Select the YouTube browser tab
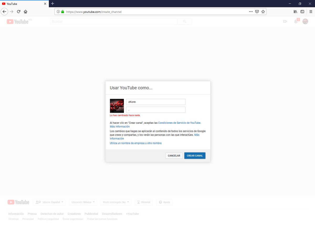This screenshot has width=315, height=227. click(24, 4)
